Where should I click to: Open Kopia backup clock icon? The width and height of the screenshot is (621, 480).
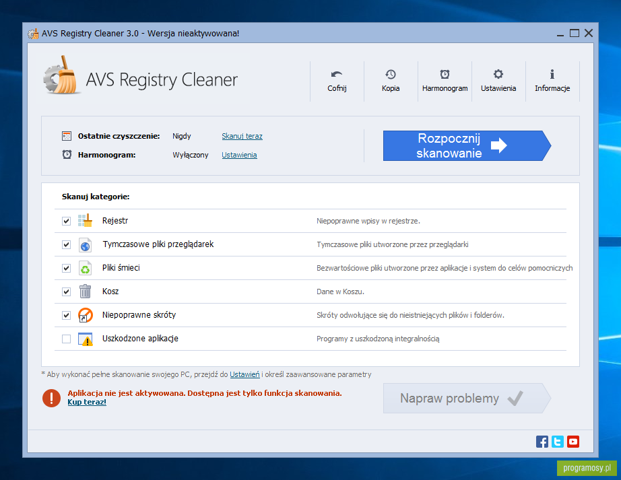click(391, 74)
